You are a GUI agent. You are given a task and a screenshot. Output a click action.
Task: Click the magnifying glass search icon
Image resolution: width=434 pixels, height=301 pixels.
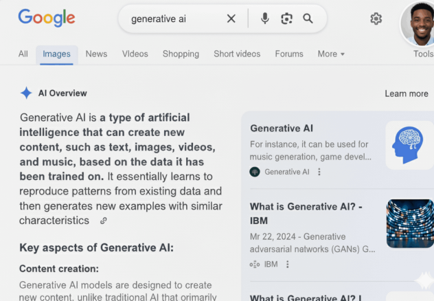(308, 19)
